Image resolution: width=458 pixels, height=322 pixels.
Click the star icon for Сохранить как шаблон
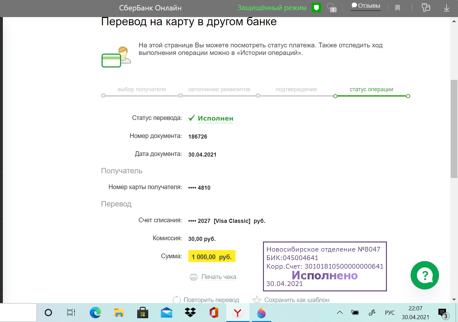tap(256, 300)
